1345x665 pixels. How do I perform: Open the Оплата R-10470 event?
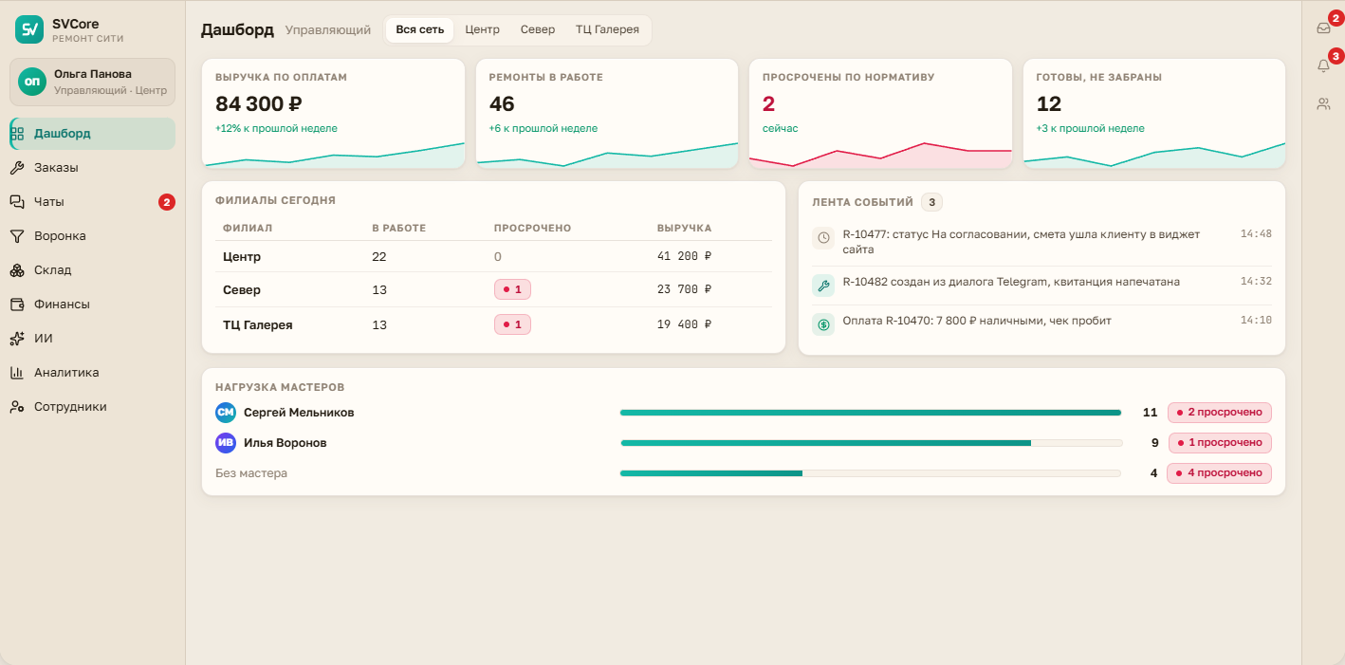(1041, 324)
